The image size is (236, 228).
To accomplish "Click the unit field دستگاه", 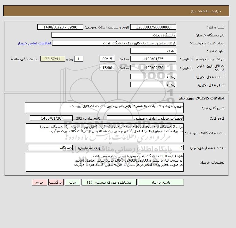I will point(51,148).
